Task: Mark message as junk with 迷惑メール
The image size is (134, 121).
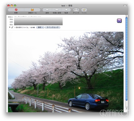Action: point(32,10)
